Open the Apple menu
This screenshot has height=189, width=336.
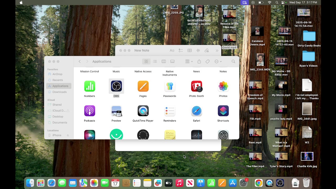[x=21, y=3]
